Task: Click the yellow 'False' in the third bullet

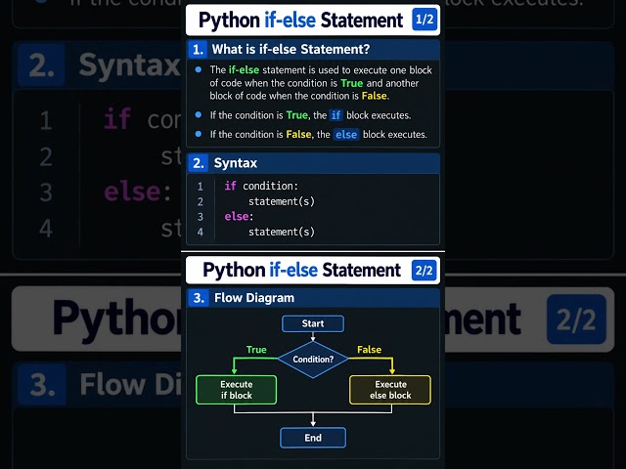Action: (298, 135)
